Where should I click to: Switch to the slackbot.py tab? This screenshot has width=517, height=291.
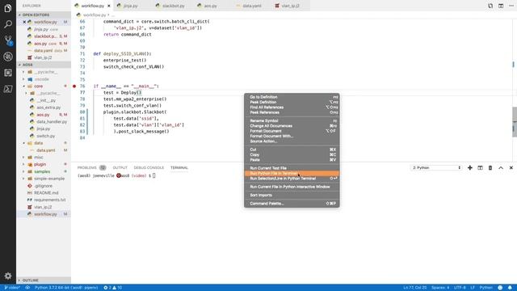(x=174, y=6)
